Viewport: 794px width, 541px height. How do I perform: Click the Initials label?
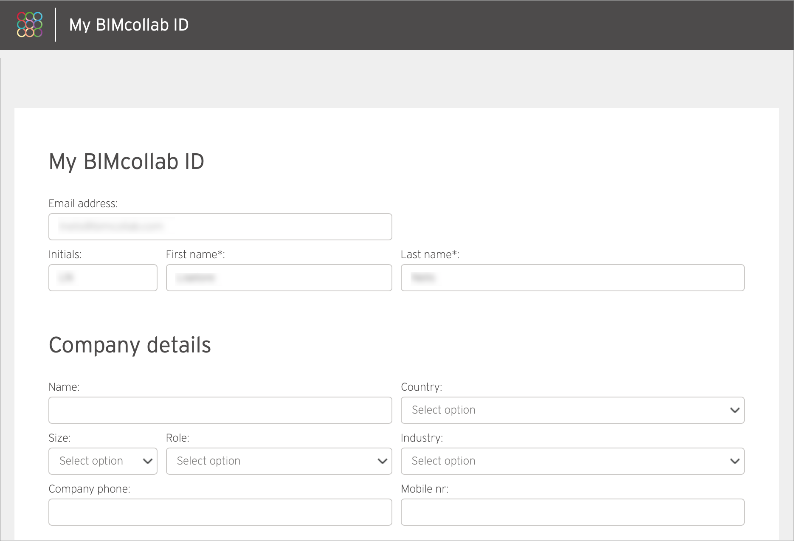coord(65,254)
